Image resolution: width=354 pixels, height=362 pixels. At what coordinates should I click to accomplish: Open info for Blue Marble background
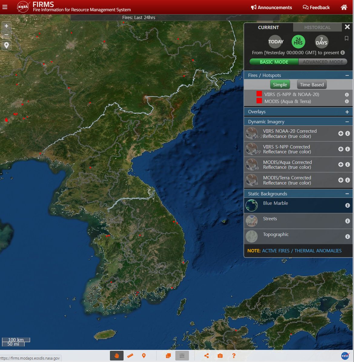pos(348,205)
